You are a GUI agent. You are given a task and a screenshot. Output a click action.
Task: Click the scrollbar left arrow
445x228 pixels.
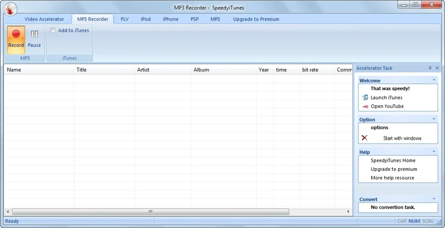8,212
